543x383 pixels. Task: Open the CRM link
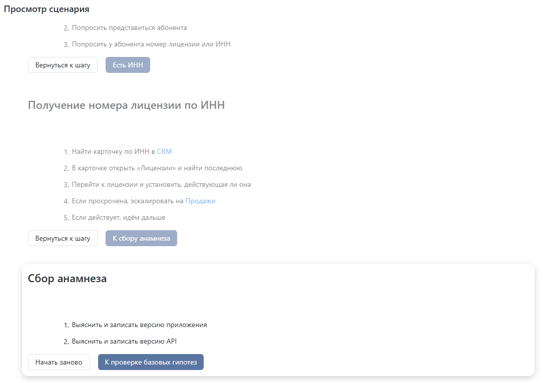(x=164, y=151)
